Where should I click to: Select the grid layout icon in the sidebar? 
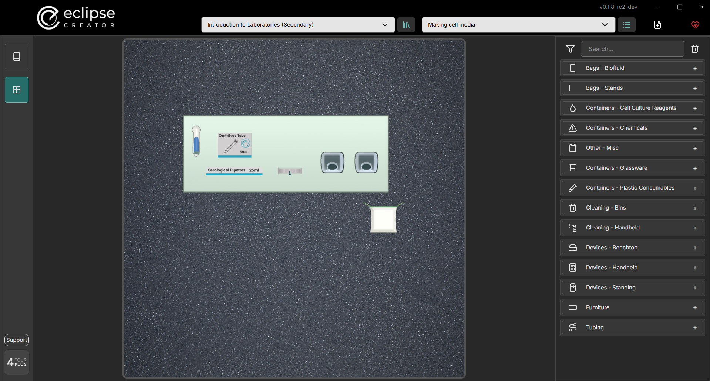pos(16,89)
